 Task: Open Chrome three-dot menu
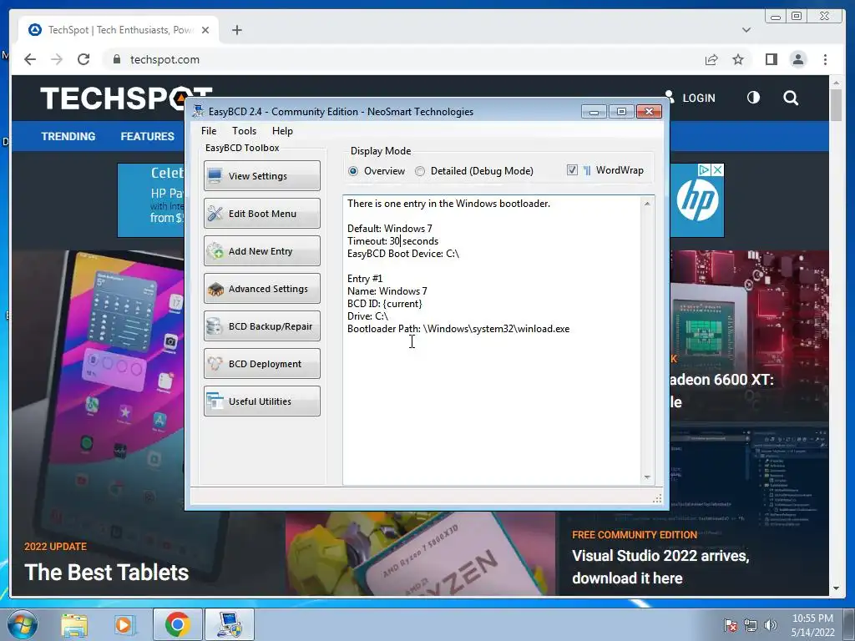[x=825, y=59]
